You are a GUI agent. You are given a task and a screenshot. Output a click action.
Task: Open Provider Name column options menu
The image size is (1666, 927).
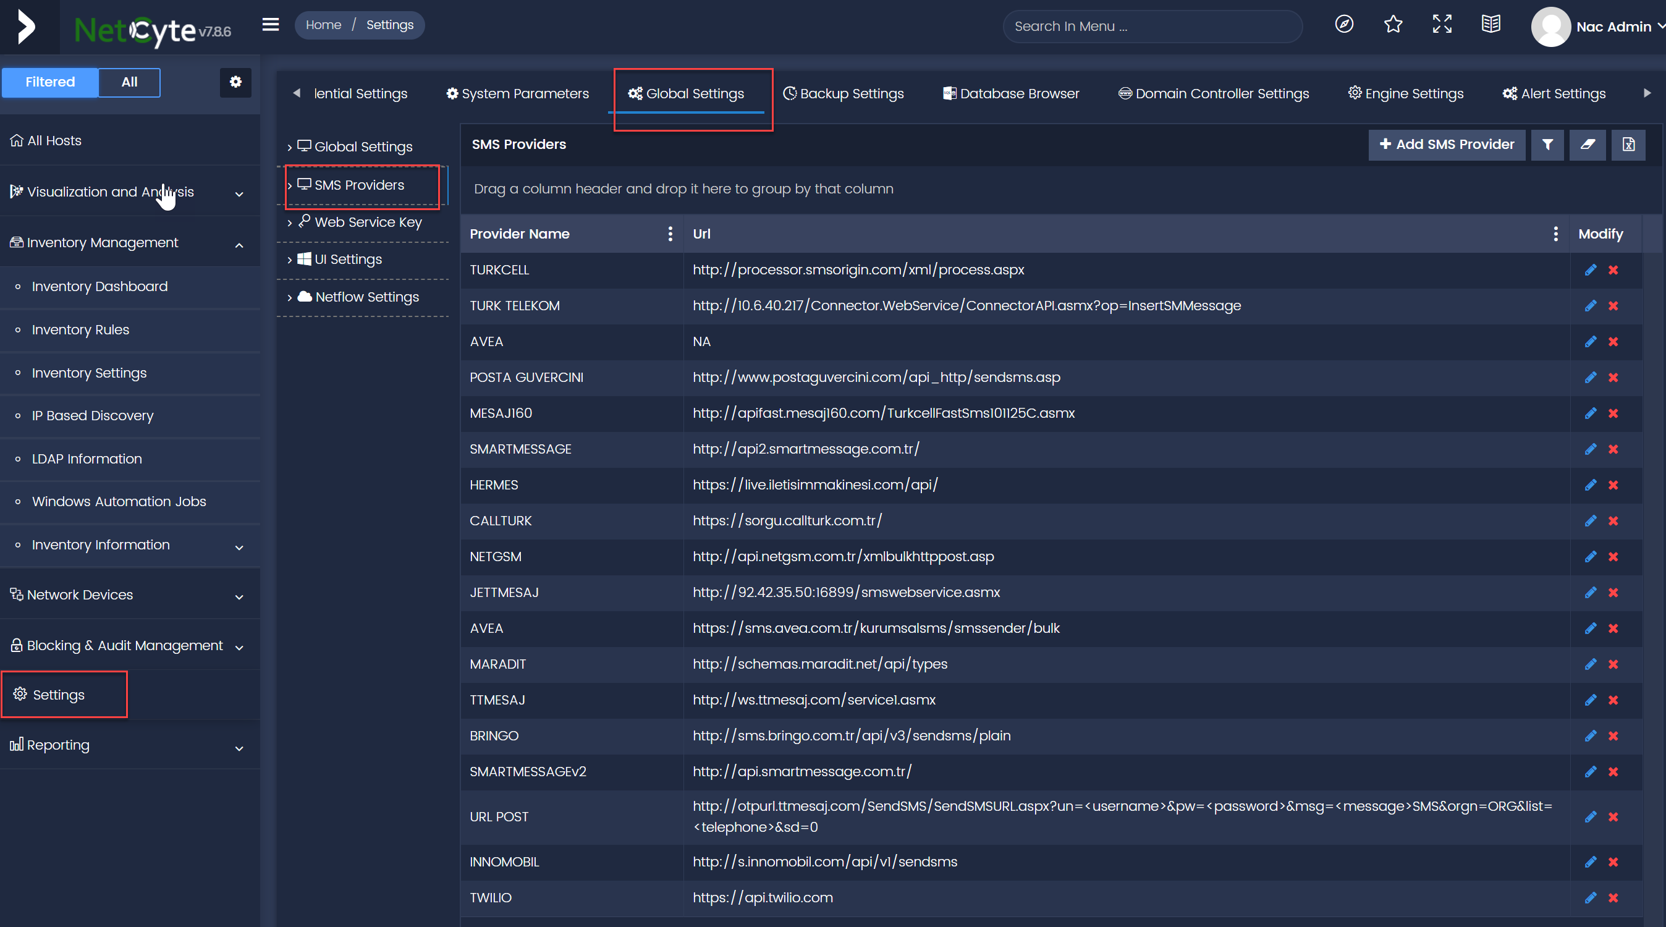tap(670, 234)
